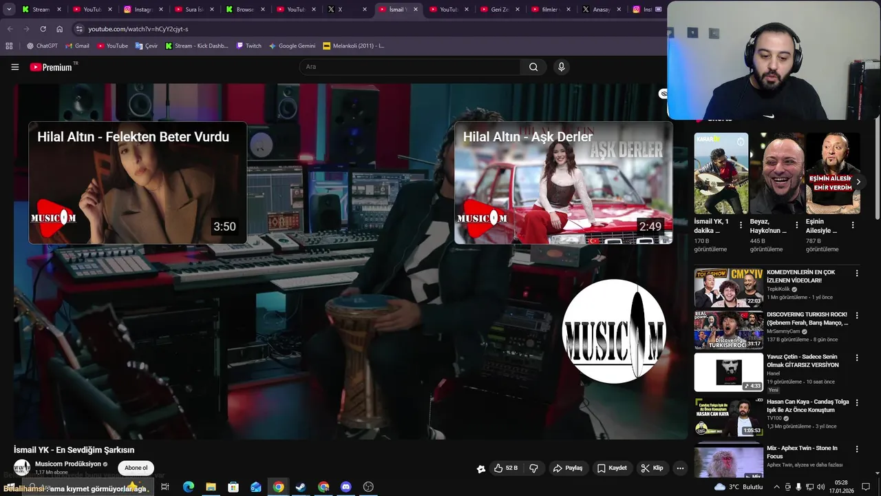Open Hilal Altın - Aşk Derler end card

point(563,183)
